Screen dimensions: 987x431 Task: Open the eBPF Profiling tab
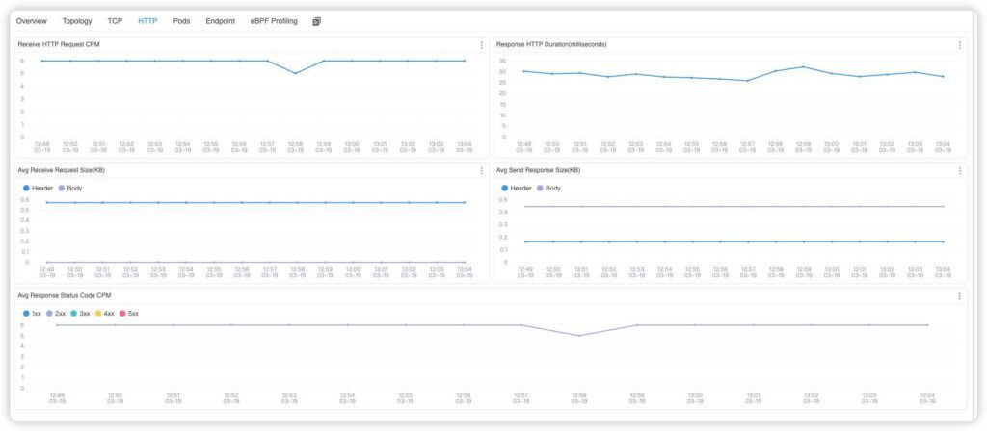[x=274, y=21]
